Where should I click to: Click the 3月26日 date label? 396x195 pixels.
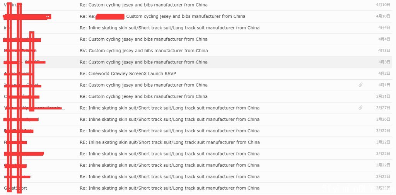pos(383,120)
